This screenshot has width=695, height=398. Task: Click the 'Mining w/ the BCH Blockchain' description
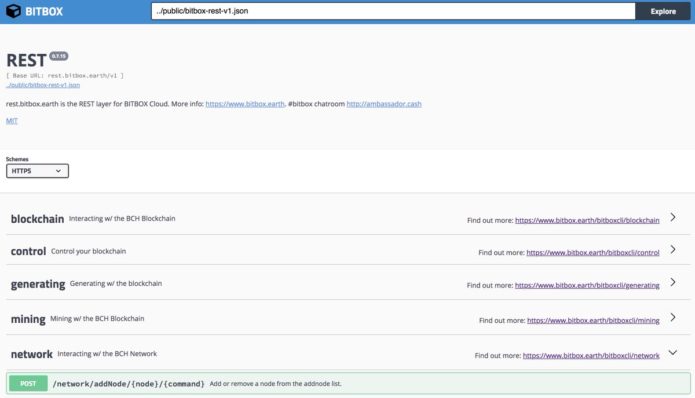[x=97, y=319]
